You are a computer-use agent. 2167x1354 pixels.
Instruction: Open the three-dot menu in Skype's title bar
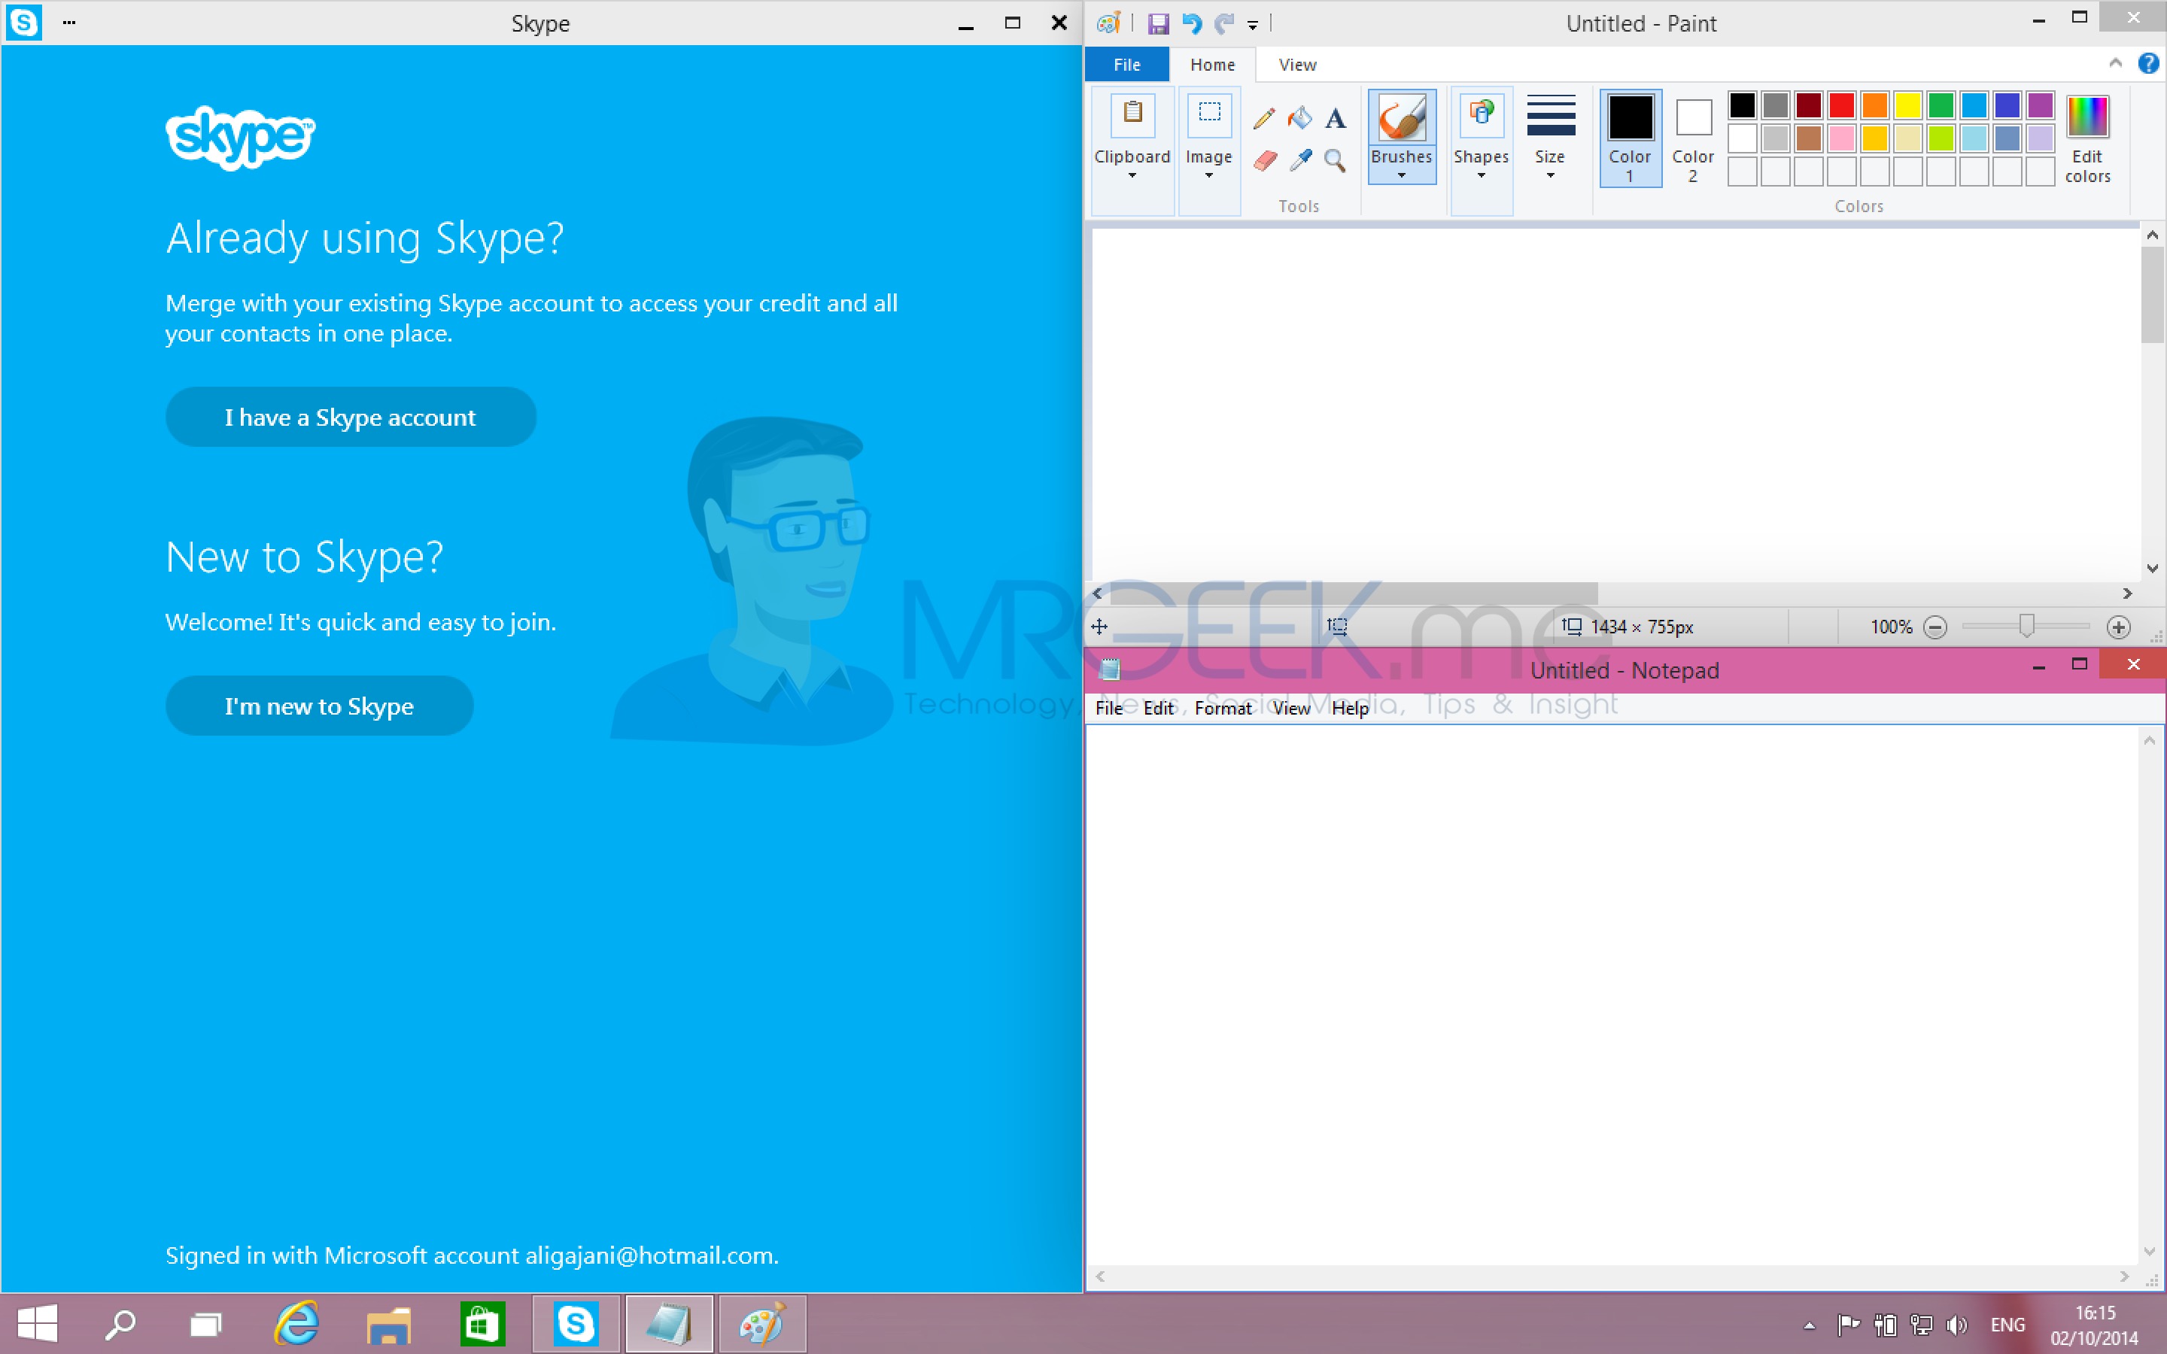69,23
